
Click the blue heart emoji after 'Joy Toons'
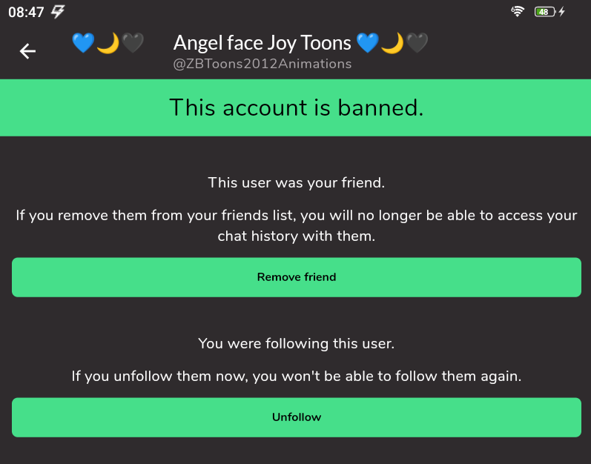(x=368, y=43)
